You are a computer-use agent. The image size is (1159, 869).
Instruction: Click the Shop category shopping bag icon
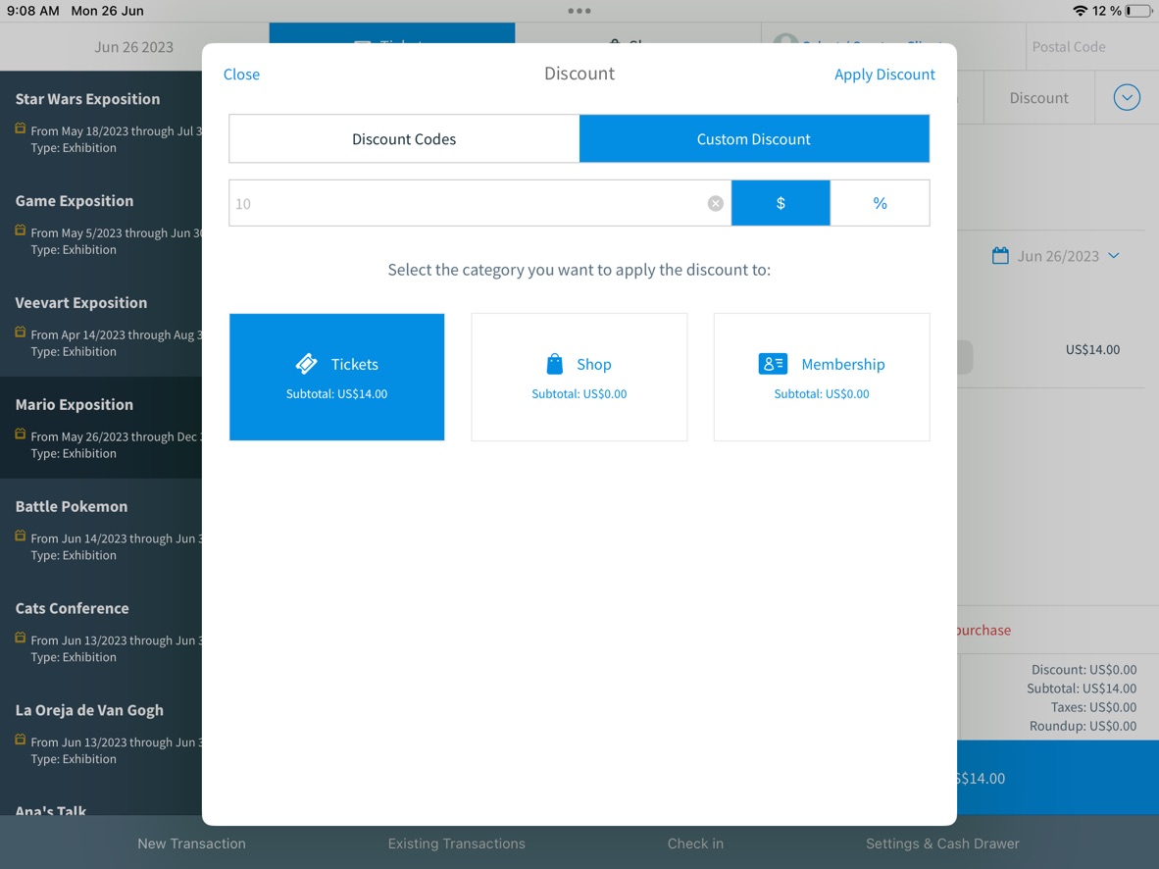coord(555,363)
